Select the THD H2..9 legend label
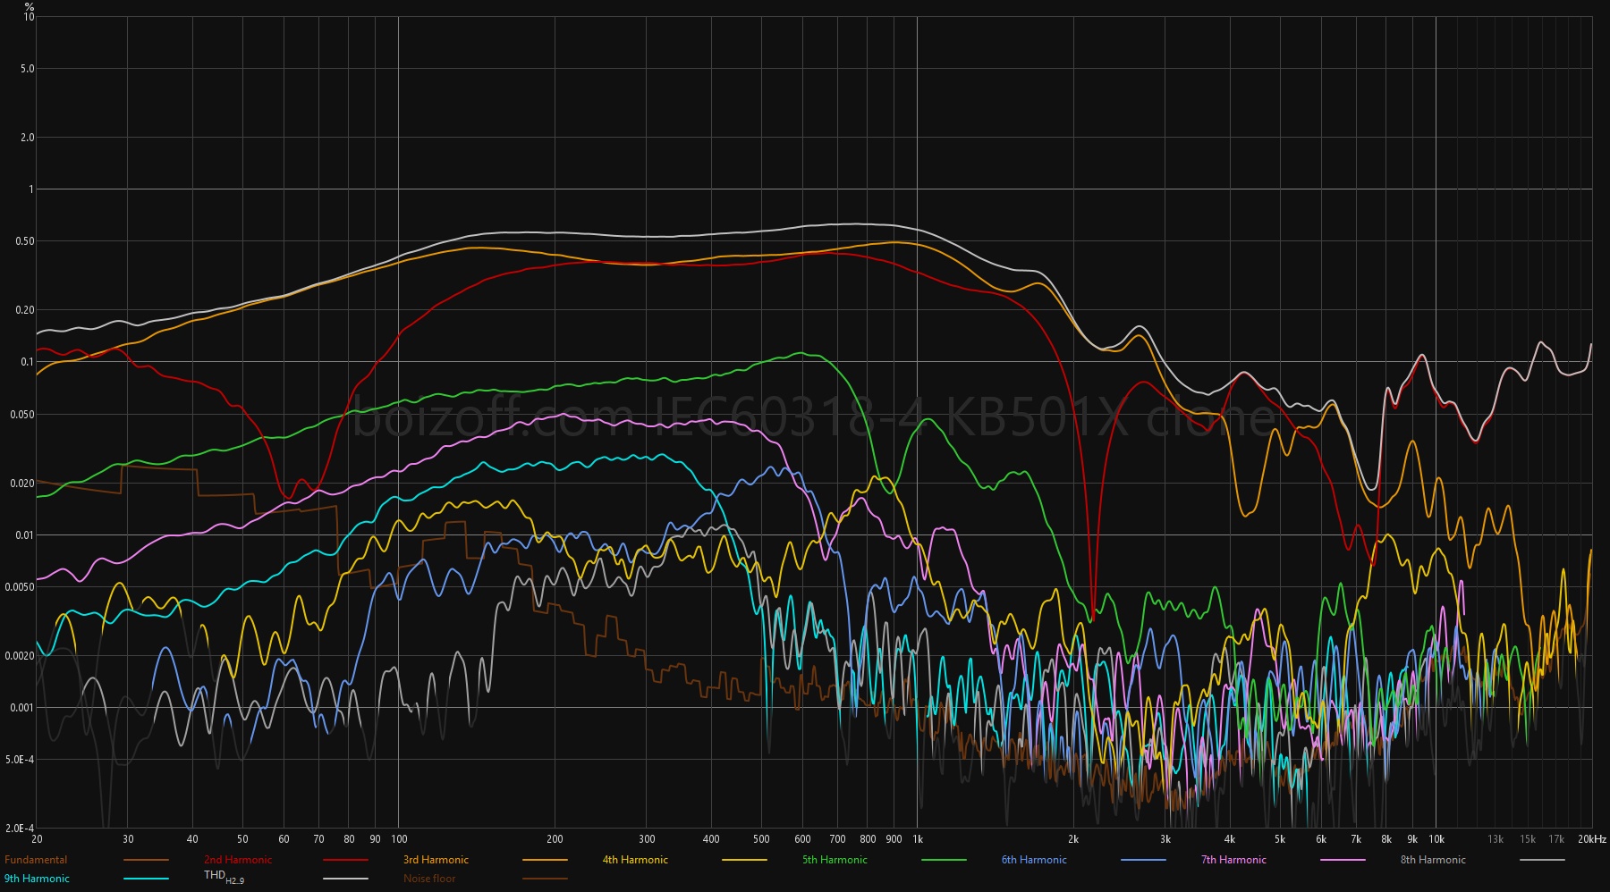The height and width of the screenshot is (892, 1610). (x=224, y=878)
